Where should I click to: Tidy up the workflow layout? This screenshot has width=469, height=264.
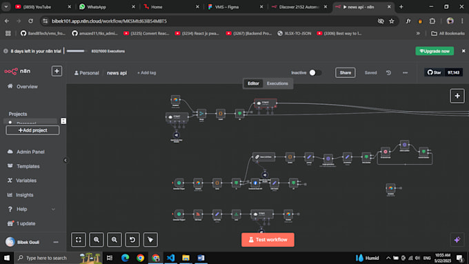click(150, 239)
